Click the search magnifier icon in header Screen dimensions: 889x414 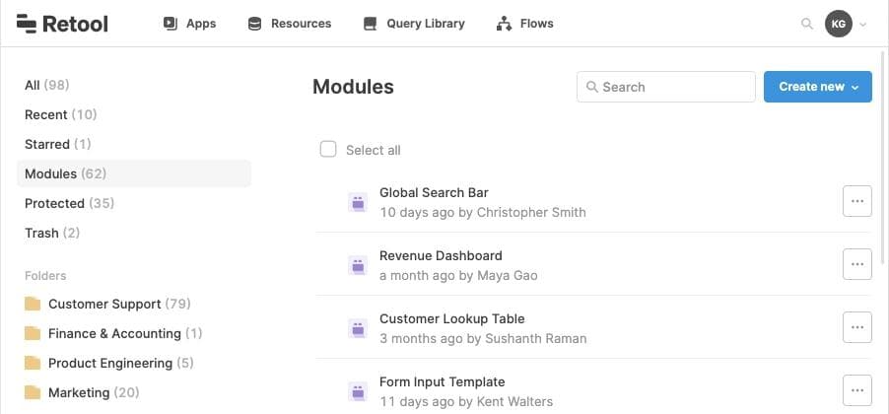(x=807, y=24)
